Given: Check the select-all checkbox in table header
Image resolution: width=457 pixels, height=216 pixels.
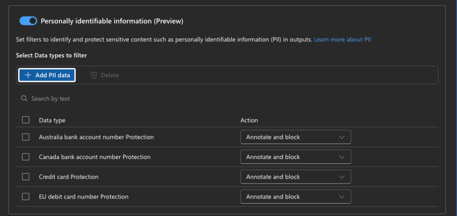Looking at the screenshot, I should (x=26, y=120).
